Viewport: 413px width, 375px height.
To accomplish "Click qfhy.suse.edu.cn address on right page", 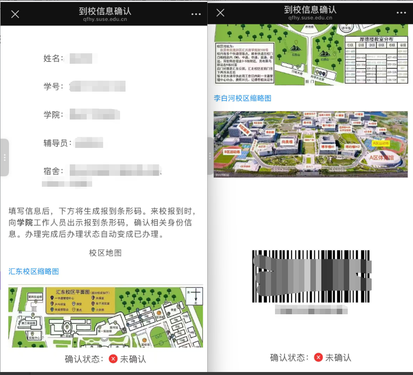I will click(310, 17).
